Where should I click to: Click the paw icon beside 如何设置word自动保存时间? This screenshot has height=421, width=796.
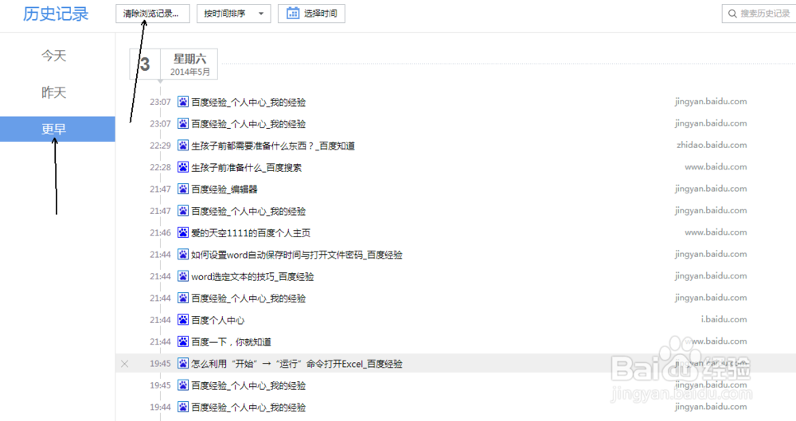pos(183,255)
